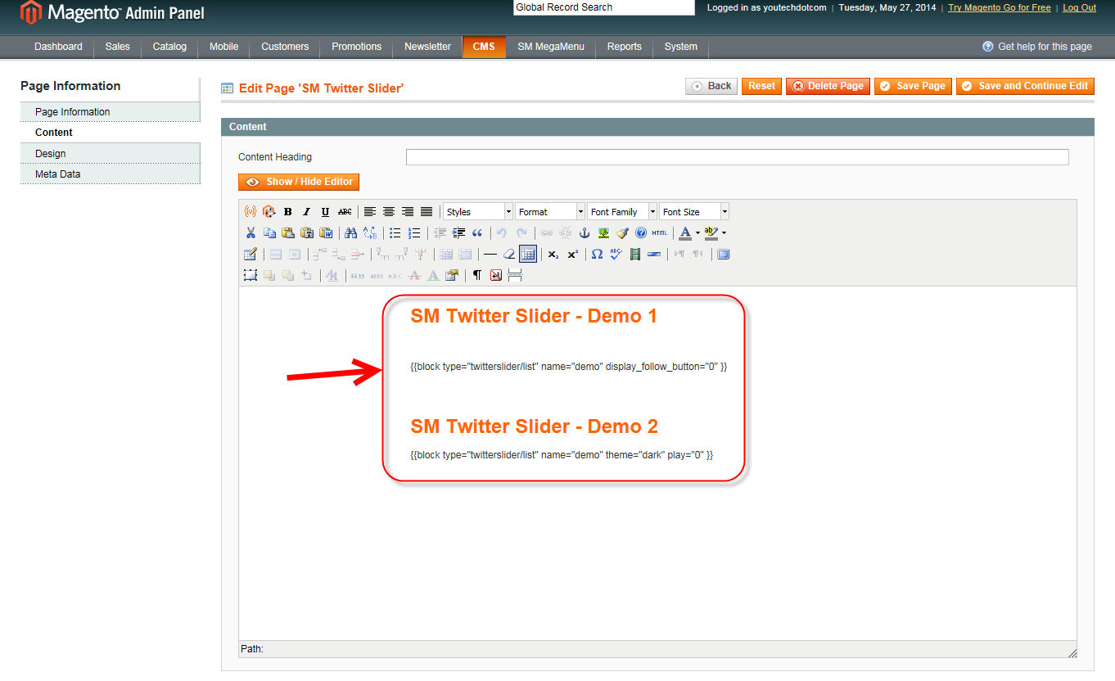This screenshot has height=681, width=1115.
Task: Paste content from Word
Action: tap(326, 232)
